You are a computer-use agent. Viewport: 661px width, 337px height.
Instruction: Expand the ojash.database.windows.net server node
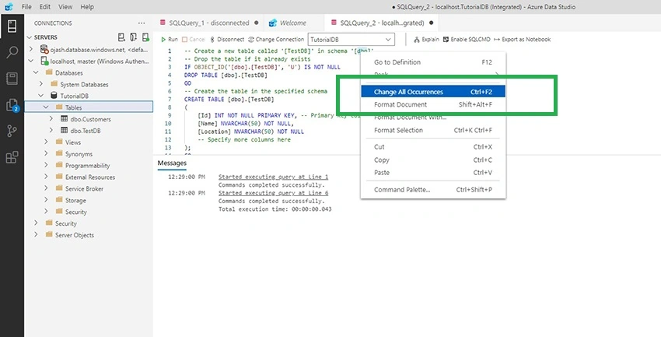(x=31, y=49)
